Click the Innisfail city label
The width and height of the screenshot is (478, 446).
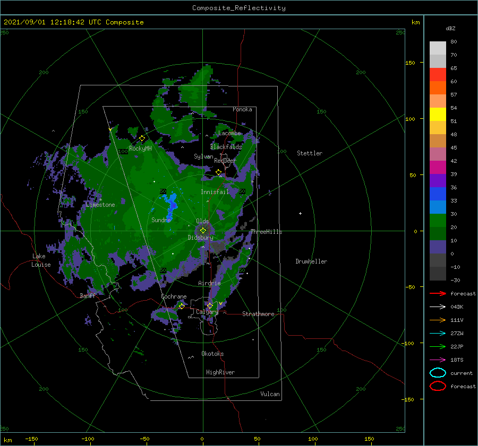[215, 192]
